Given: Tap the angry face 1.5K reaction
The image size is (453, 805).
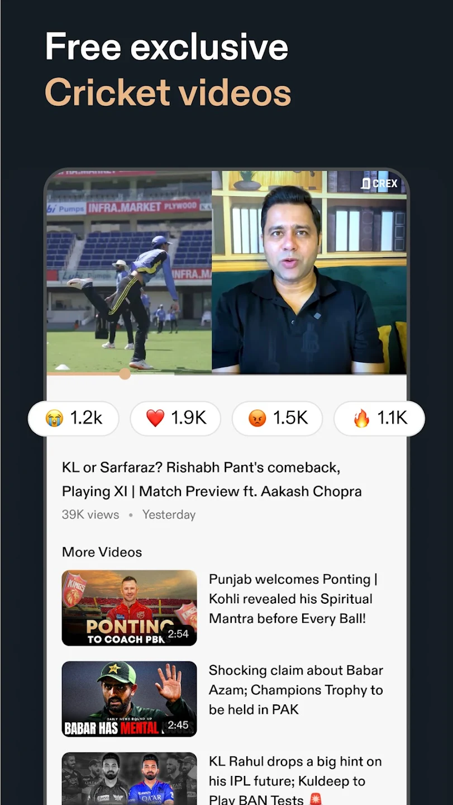Looking at the screenshot, I should pos(277,418).
